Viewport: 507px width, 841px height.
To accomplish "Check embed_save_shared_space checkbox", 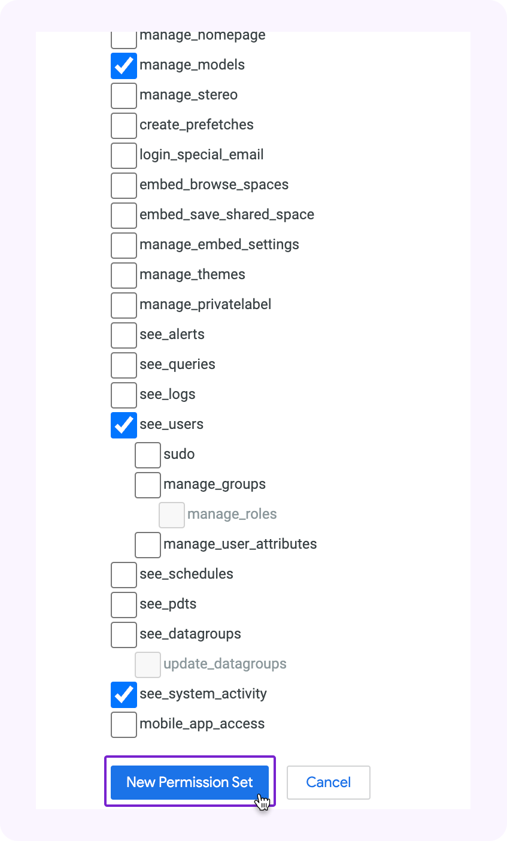I will click(x=124, y=215).
